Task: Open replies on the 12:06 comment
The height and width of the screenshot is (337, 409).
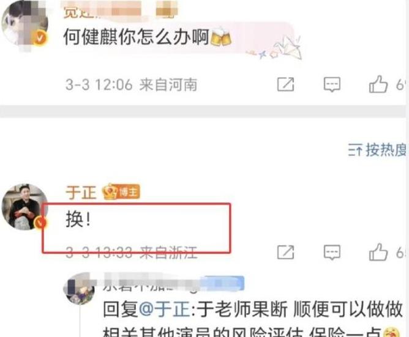Action: click(x=332, y=84)
